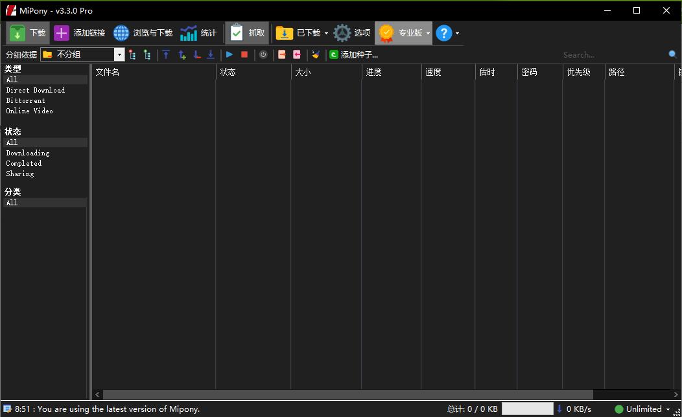Select Direct Download type filter
Image resolution: width=682 pixels, height=417 pixels.
(36, 90)
